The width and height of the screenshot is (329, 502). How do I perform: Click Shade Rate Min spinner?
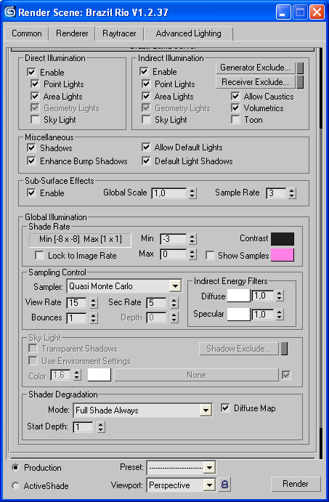(x=192, y=239)
